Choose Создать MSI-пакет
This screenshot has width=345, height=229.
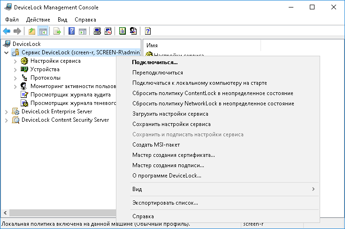[218, 145]
